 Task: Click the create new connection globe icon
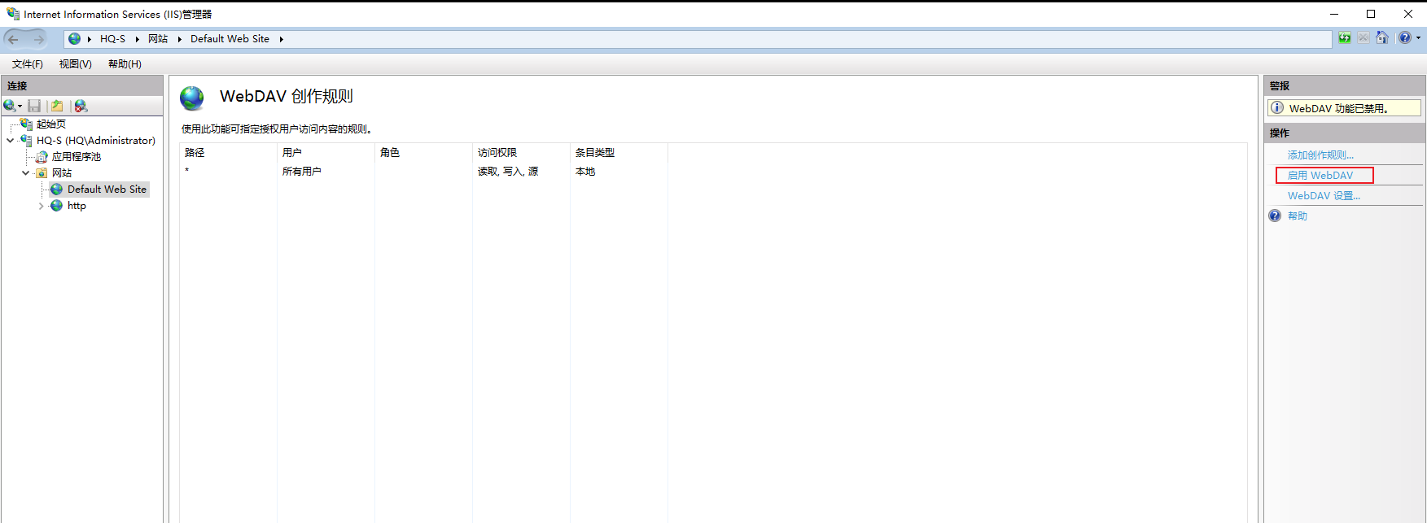11,106
